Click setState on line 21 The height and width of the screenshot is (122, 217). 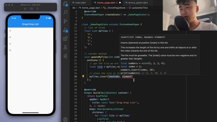pyautogui.click(x=92, y=60)
